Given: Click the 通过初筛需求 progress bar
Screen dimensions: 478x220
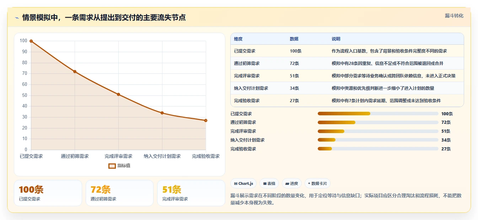Looking at the screenshot, I should click(378, 122).
